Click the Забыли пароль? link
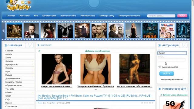The width and height of the screenshot is (194, 109). 177,80
